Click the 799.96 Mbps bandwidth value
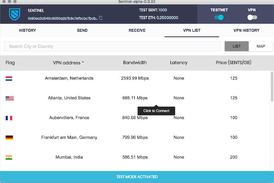 point(135,138)
